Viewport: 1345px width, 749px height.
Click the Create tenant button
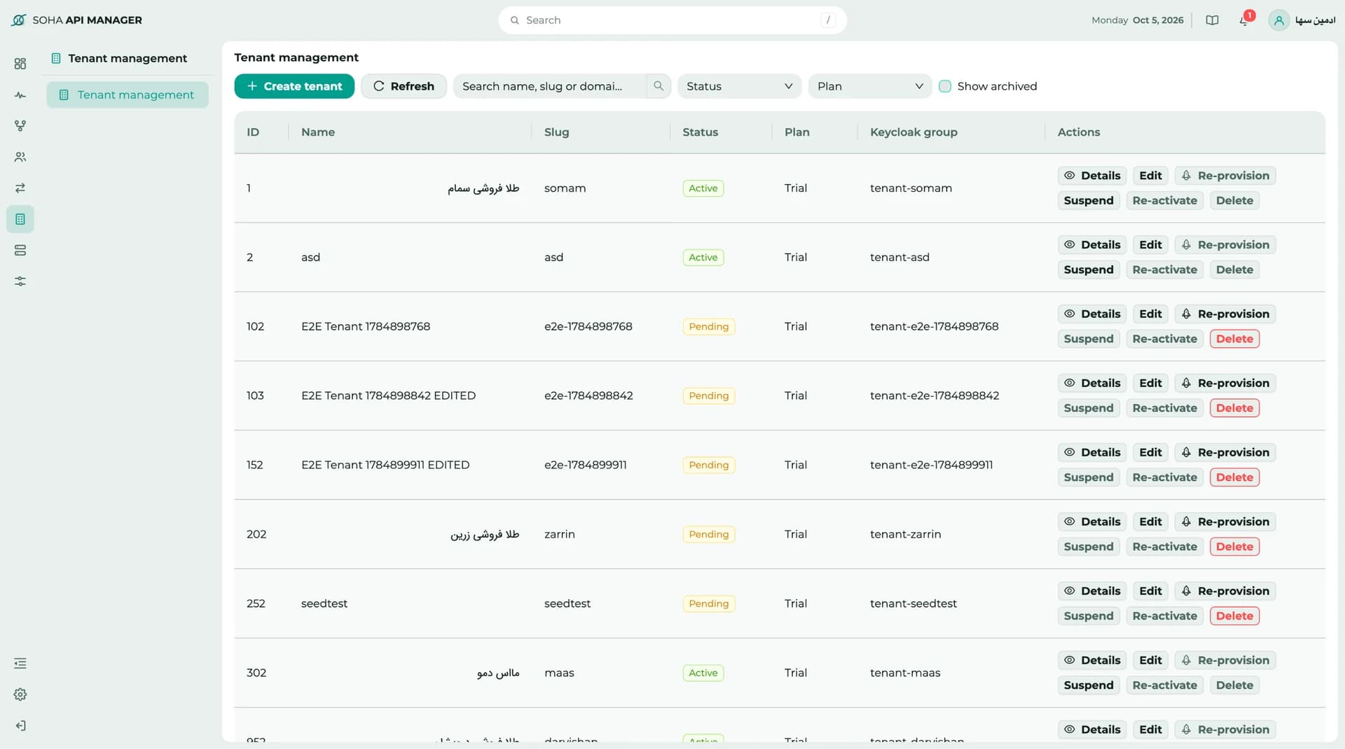(x=294, y=86)
